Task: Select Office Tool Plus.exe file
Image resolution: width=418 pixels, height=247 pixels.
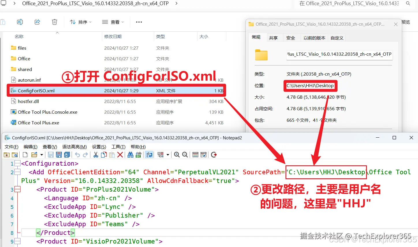Action: point(117,123)
